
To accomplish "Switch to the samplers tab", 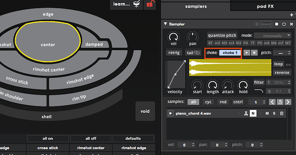I will point(196,6).
